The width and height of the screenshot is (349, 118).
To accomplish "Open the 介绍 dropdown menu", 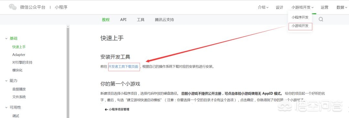I will (263, 7).
